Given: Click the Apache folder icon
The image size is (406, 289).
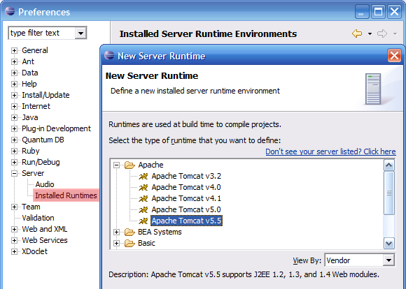Looking at the screenshot, I should click(x=129, y=165).
